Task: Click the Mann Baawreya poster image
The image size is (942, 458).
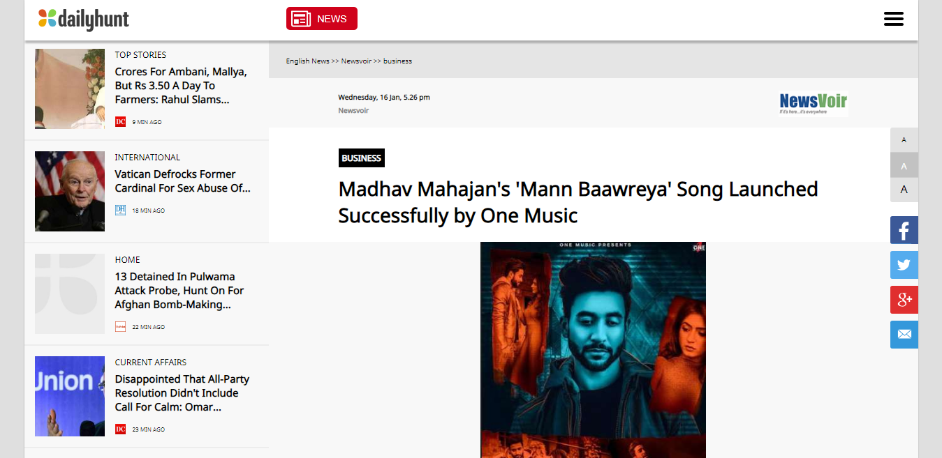Action: 593,350
